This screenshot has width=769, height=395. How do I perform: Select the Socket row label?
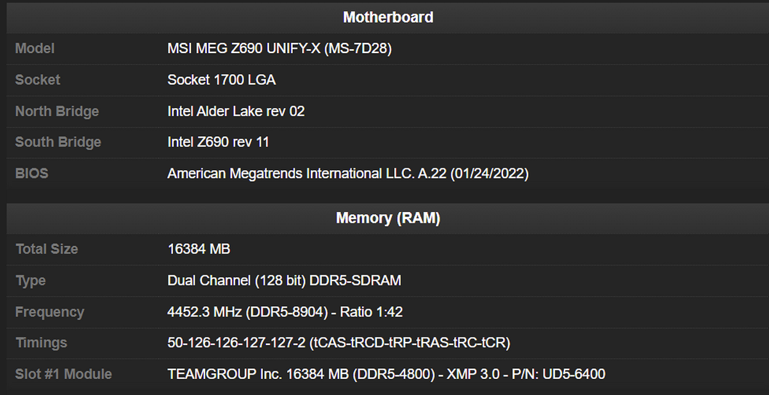(x=37, y=80)
